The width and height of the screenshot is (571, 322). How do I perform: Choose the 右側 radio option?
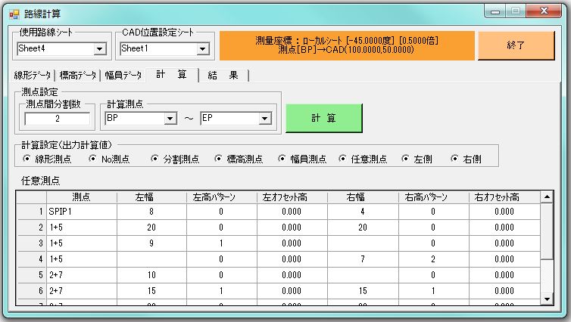click(455, 159)
